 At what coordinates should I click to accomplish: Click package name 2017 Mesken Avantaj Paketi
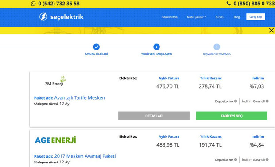pyautogui.click(x=85, y=156)
